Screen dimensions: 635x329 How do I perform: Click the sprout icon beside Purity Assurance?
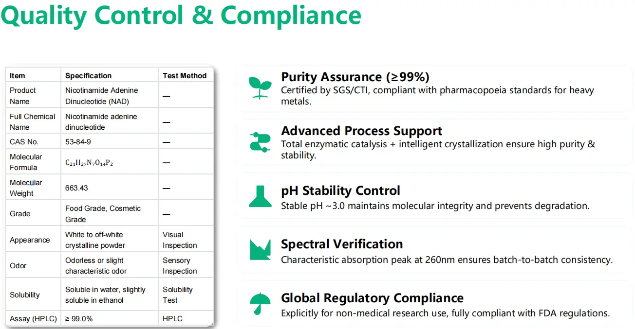[260, 87]
